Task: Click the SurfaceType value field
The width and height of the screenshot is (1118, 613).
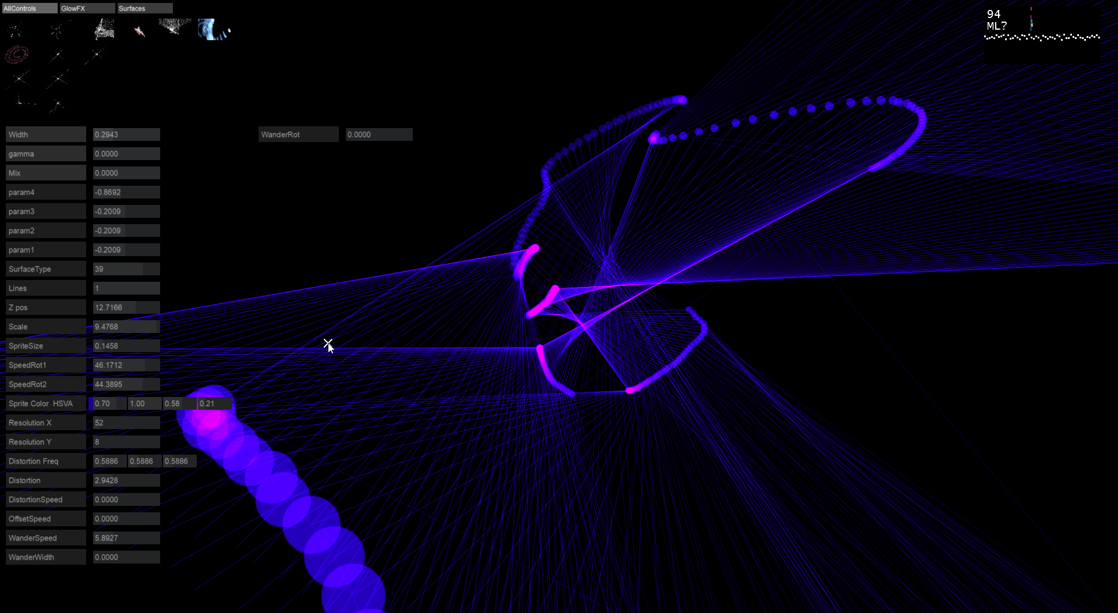Action: click(126, 269)
